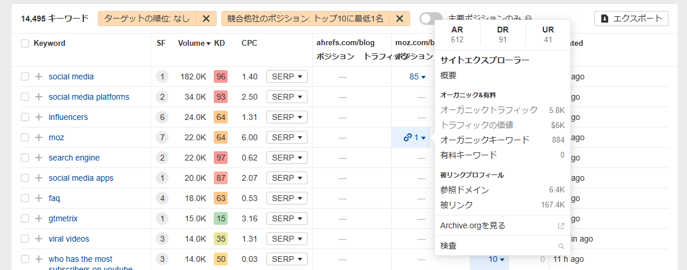This screenshot has width=687, height=270.
Task: Remove the ターゲットの順位: なし filter
Action: click(206, 19)
